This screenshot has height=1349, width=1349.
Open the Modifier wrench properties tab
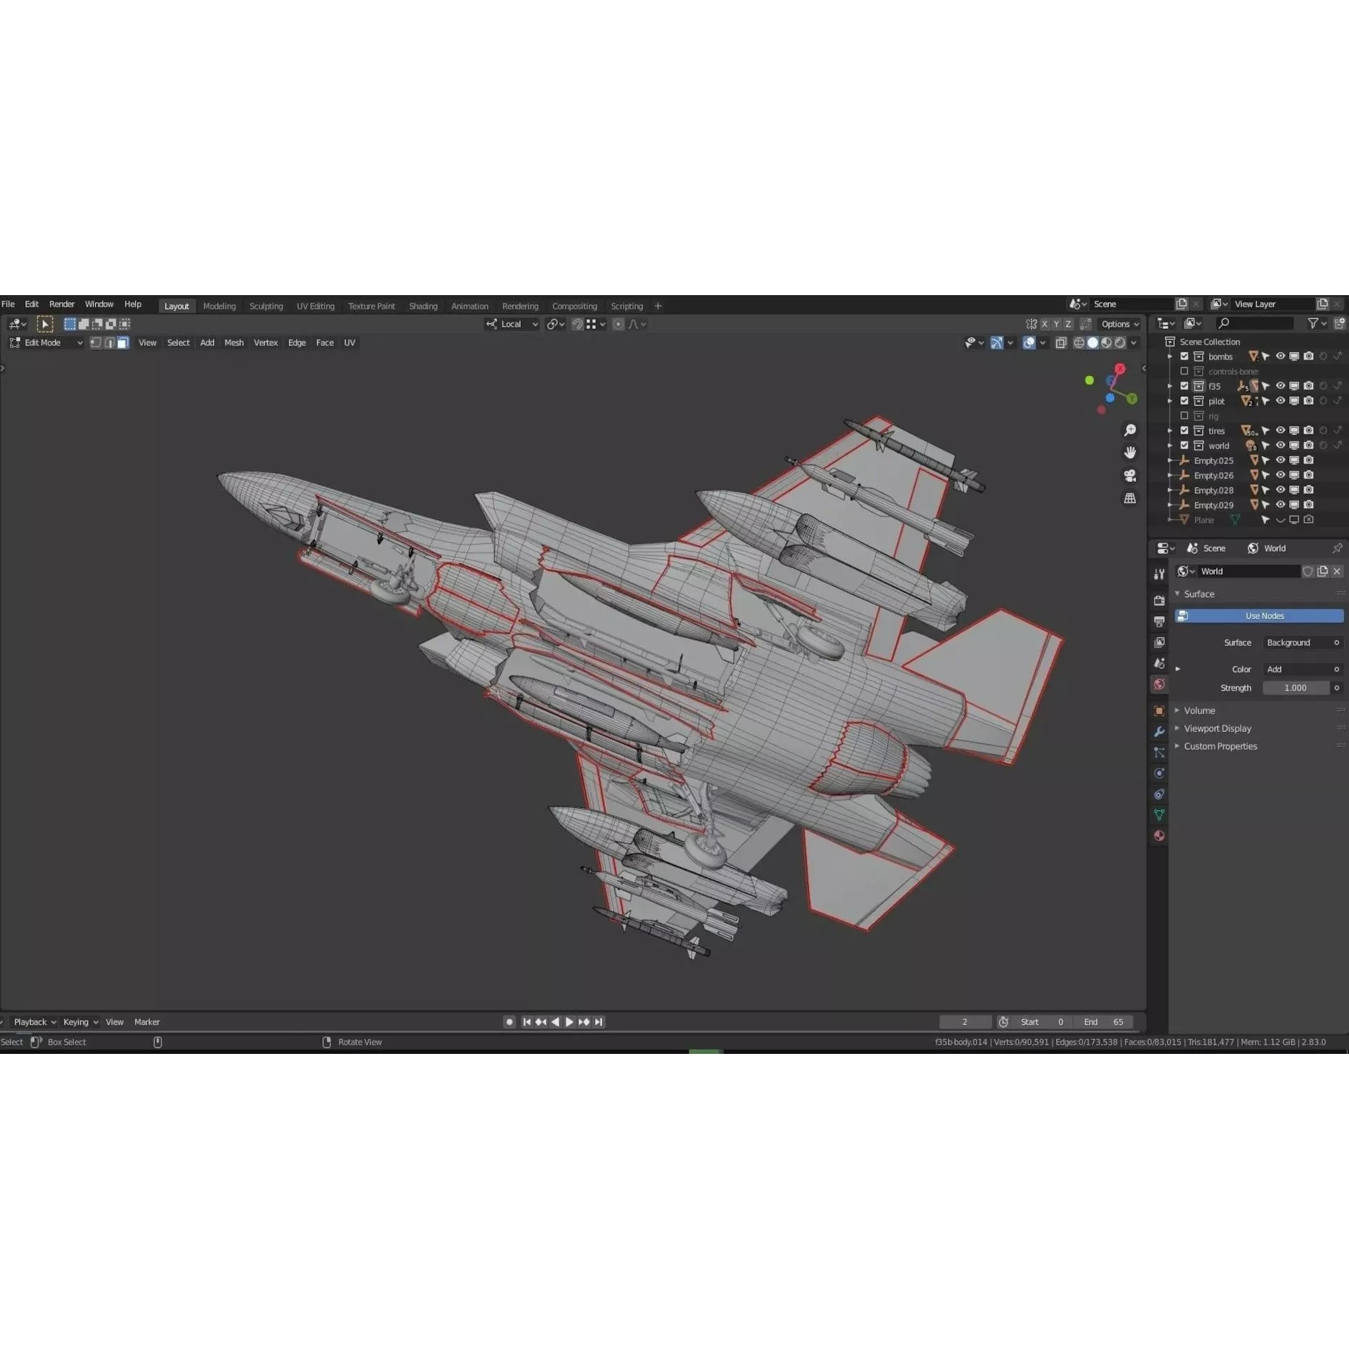(x=1159, y=731)
